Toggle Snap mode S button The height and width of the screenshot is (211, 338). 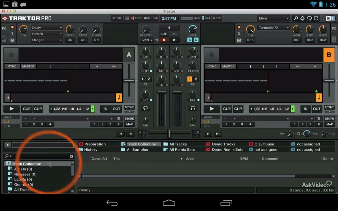190,40
